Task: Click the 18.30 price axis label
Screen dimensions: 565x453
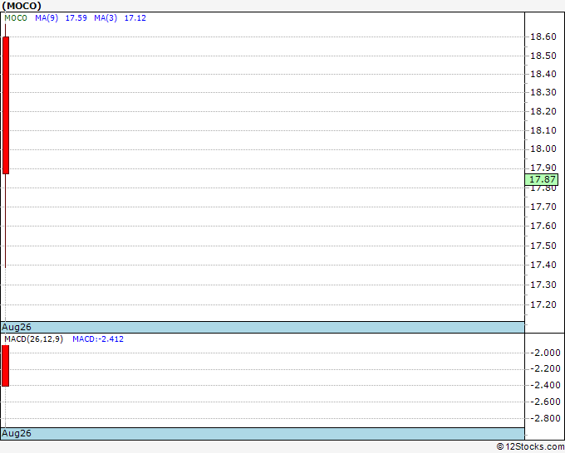Action: point(543,92)
